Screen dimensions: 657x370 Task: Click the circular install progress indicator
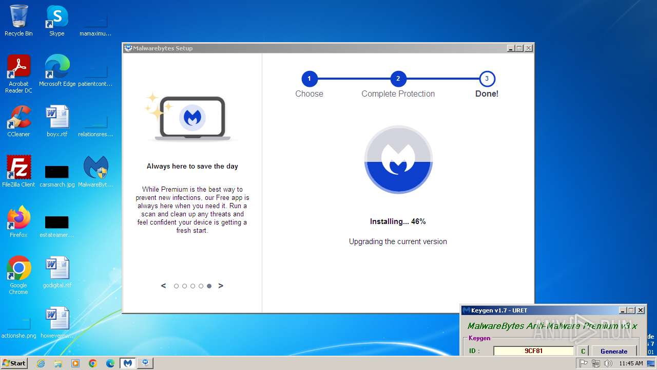coord(398,159)
